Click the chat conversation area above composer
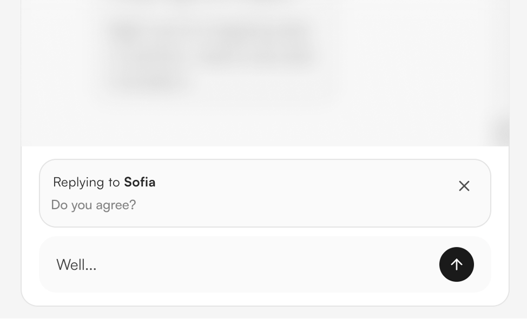 [263, 73]
